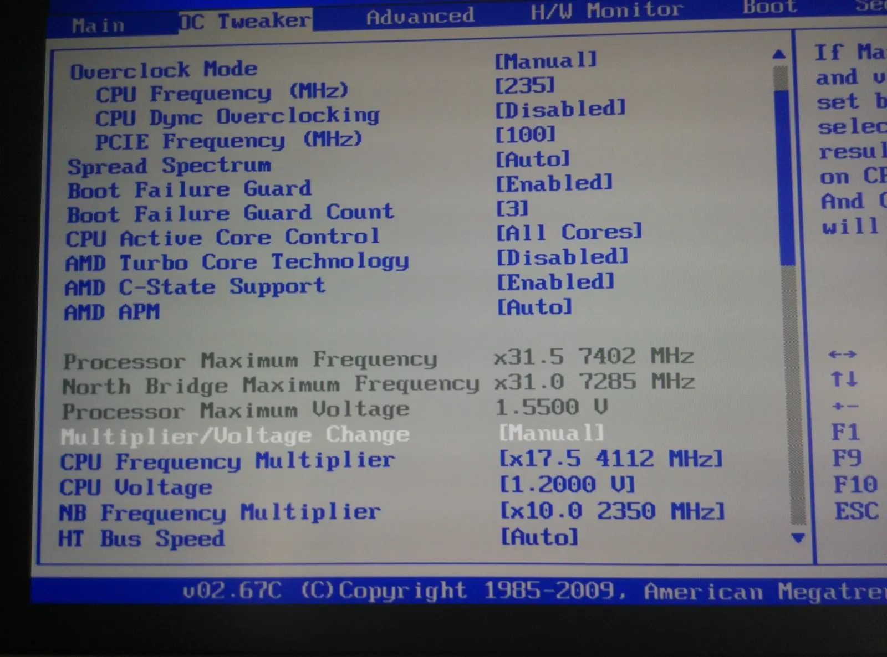
Task: Select highlighted Multiplier/Voltage Change option
Action: pos(235,436)
